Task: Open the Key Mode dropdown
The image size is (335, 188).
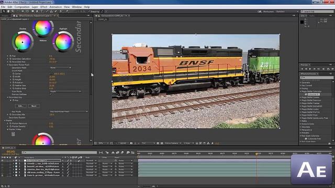Action: [x=69, y=111]
